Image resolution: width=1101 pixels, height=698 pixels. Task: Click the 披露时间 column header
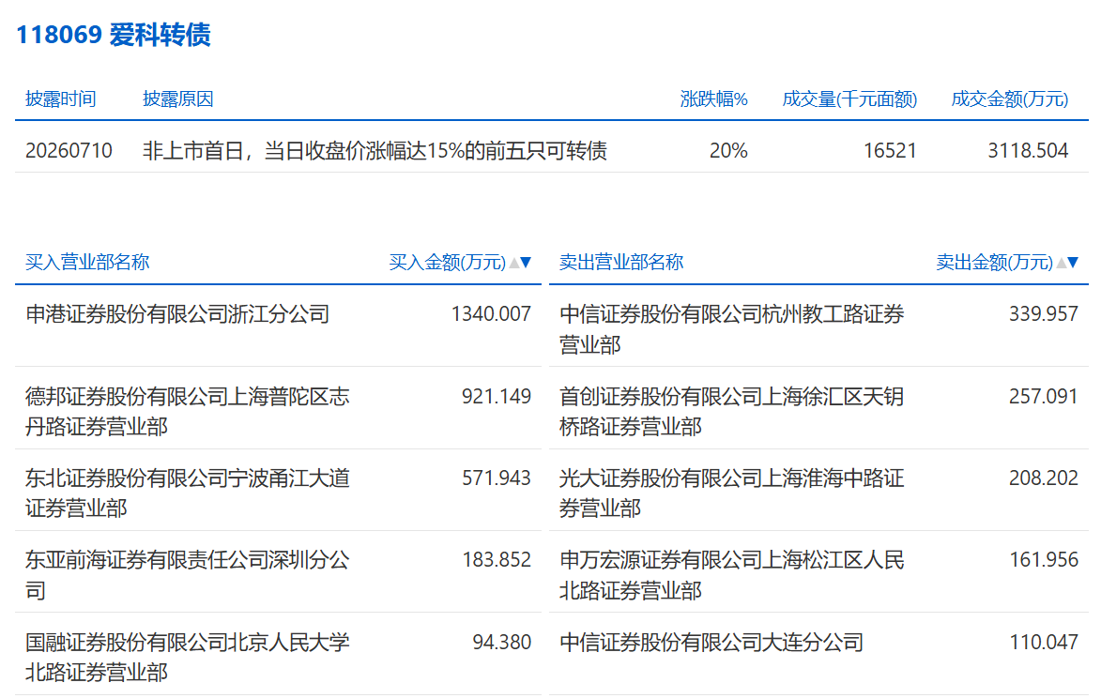60,99
